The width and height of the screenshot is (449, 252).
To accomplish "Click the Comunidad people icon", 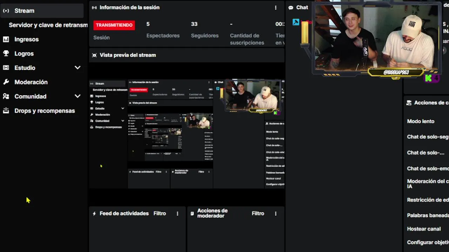I will (x=6, y=96).
